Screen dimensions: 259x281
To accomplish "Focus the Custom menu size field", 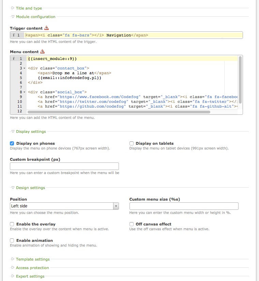I will point(184,206).
